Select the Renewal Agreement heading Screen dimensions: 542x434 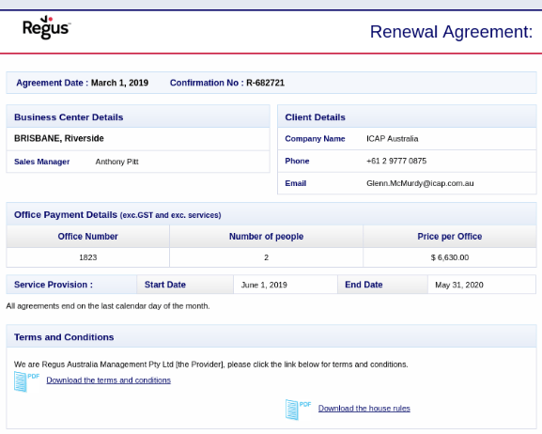tap(451, 31)
